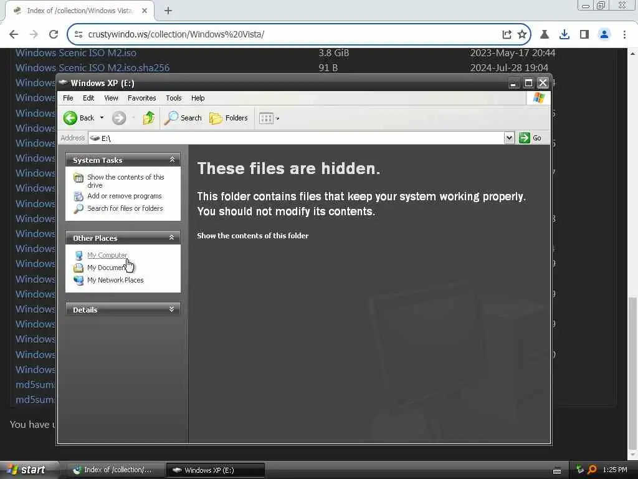The width and height of the screenshot is (638, 479).
Task: Toggle the Folders pane button
Action: (229, 118)
